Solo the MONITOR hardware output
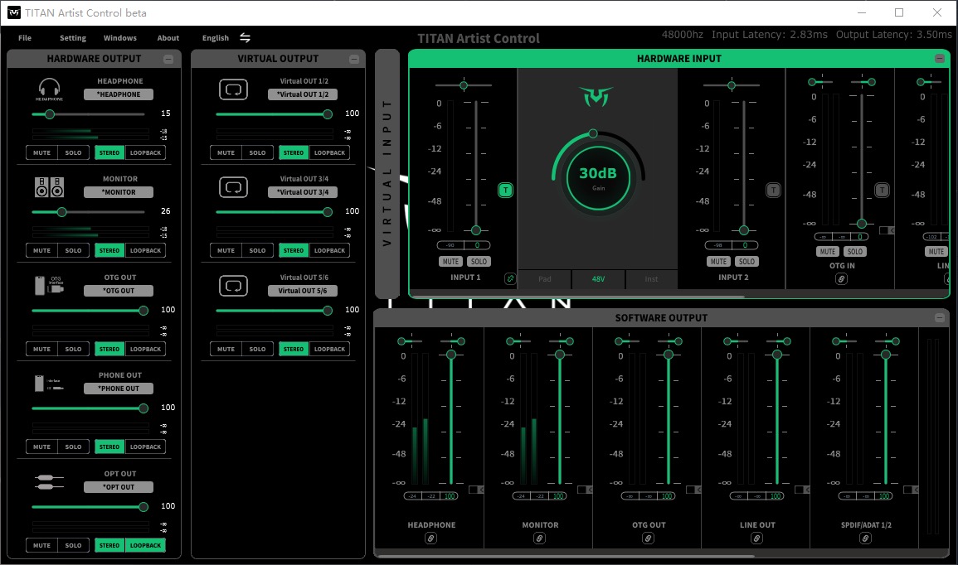Image resolution: width=958 pixels, height=565 pixels. click(73, 250)
